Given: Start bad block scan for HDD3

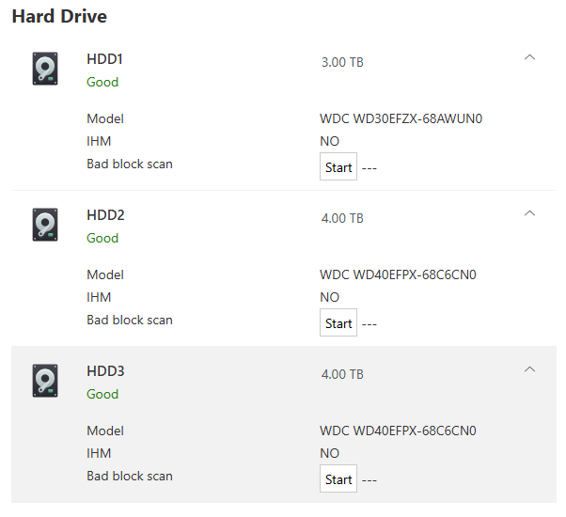Looking at the screenshot, I should (338, 479).
